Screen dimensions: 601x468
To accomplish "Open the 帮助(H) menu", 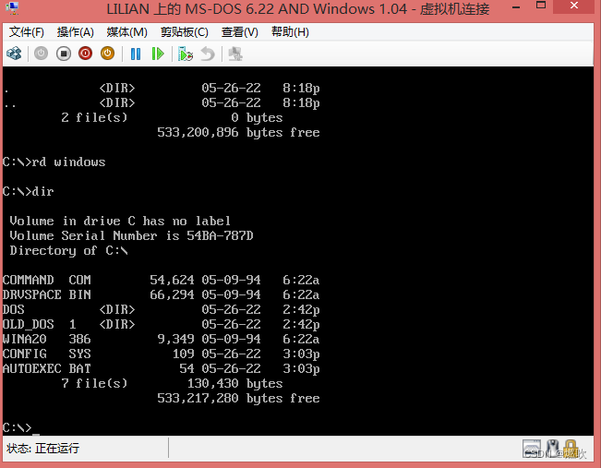I will pyautogui.click(x=290, y=32).
